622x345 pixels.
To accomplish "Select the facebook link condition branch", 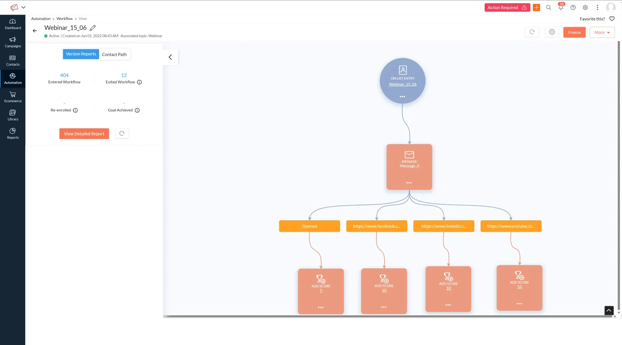I will (377, 226).
